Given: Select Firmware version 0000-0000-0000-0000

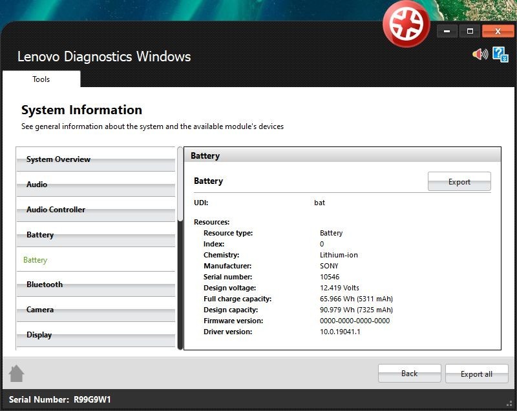Looking at the screenshot, I should pos(355,321).
